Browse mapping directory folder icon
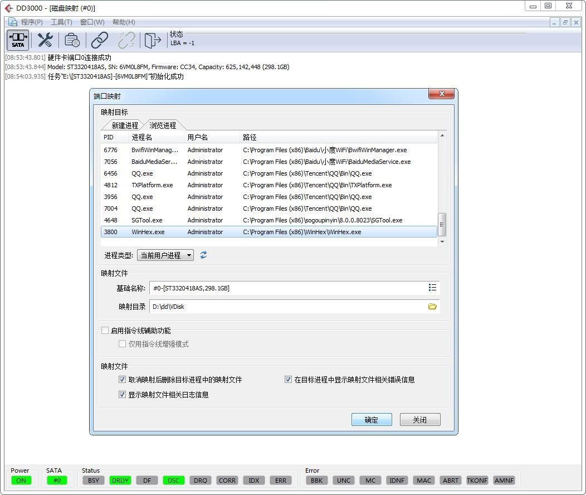586x495 pixels. point(432,306)
